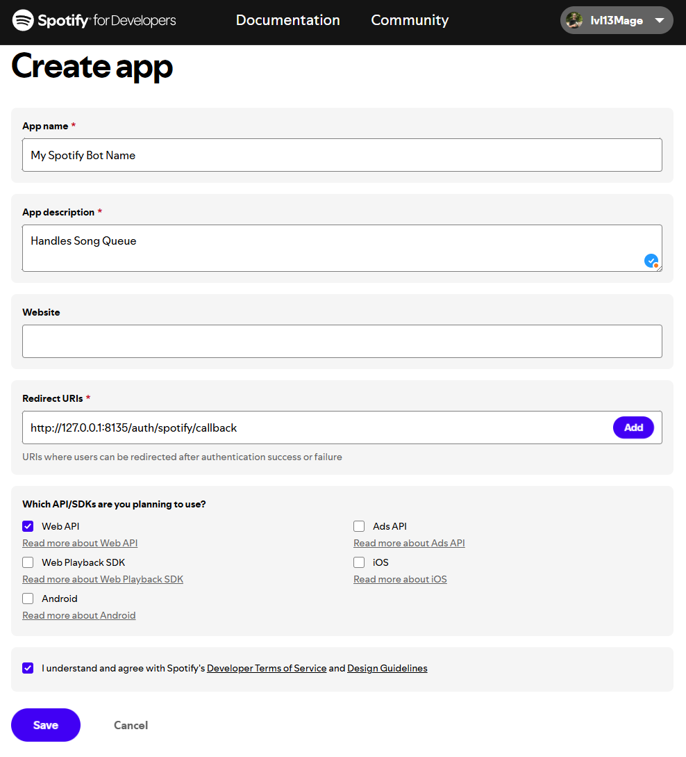
Task: Click the Cancel button
Action: point(131,725)
